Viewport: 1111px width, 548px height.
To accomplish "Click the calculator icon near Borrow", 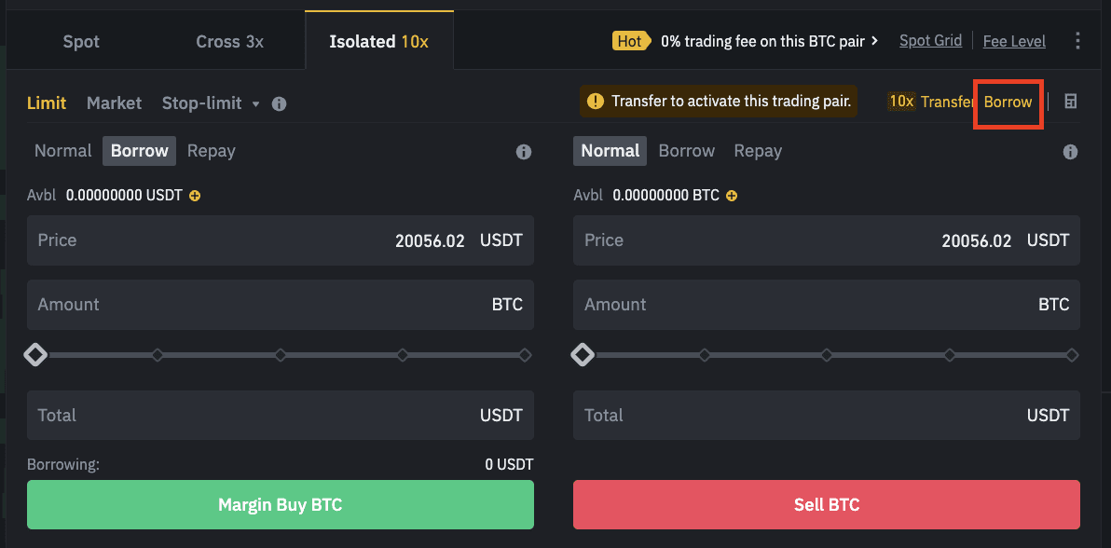I will click(1071, 102).
